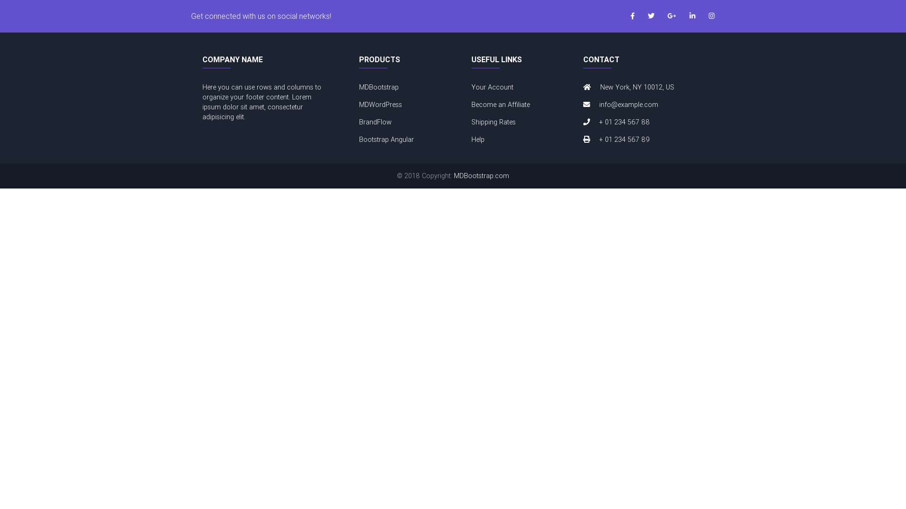
Task: Open the MDBootstrap product link
Action: 378,87
